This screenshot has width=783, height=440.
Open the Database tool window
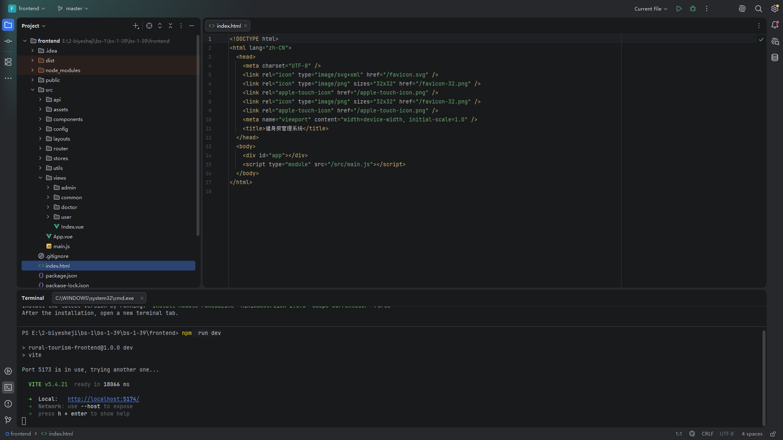[775, 58]
